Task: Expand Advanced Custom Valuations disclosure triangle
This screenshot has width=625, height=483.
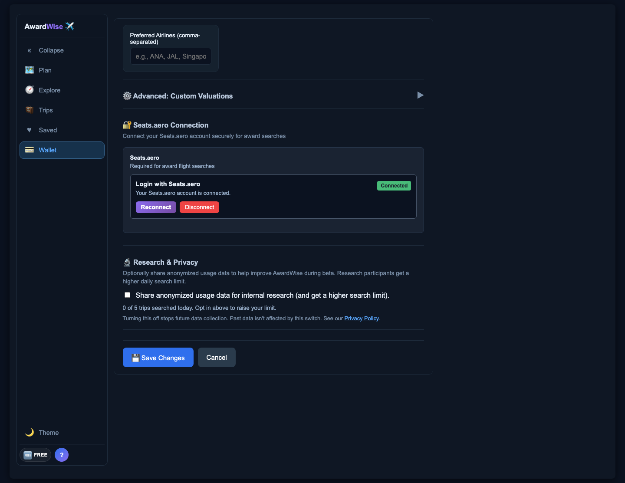Action: pyautogui.click(x=420, y=95)
